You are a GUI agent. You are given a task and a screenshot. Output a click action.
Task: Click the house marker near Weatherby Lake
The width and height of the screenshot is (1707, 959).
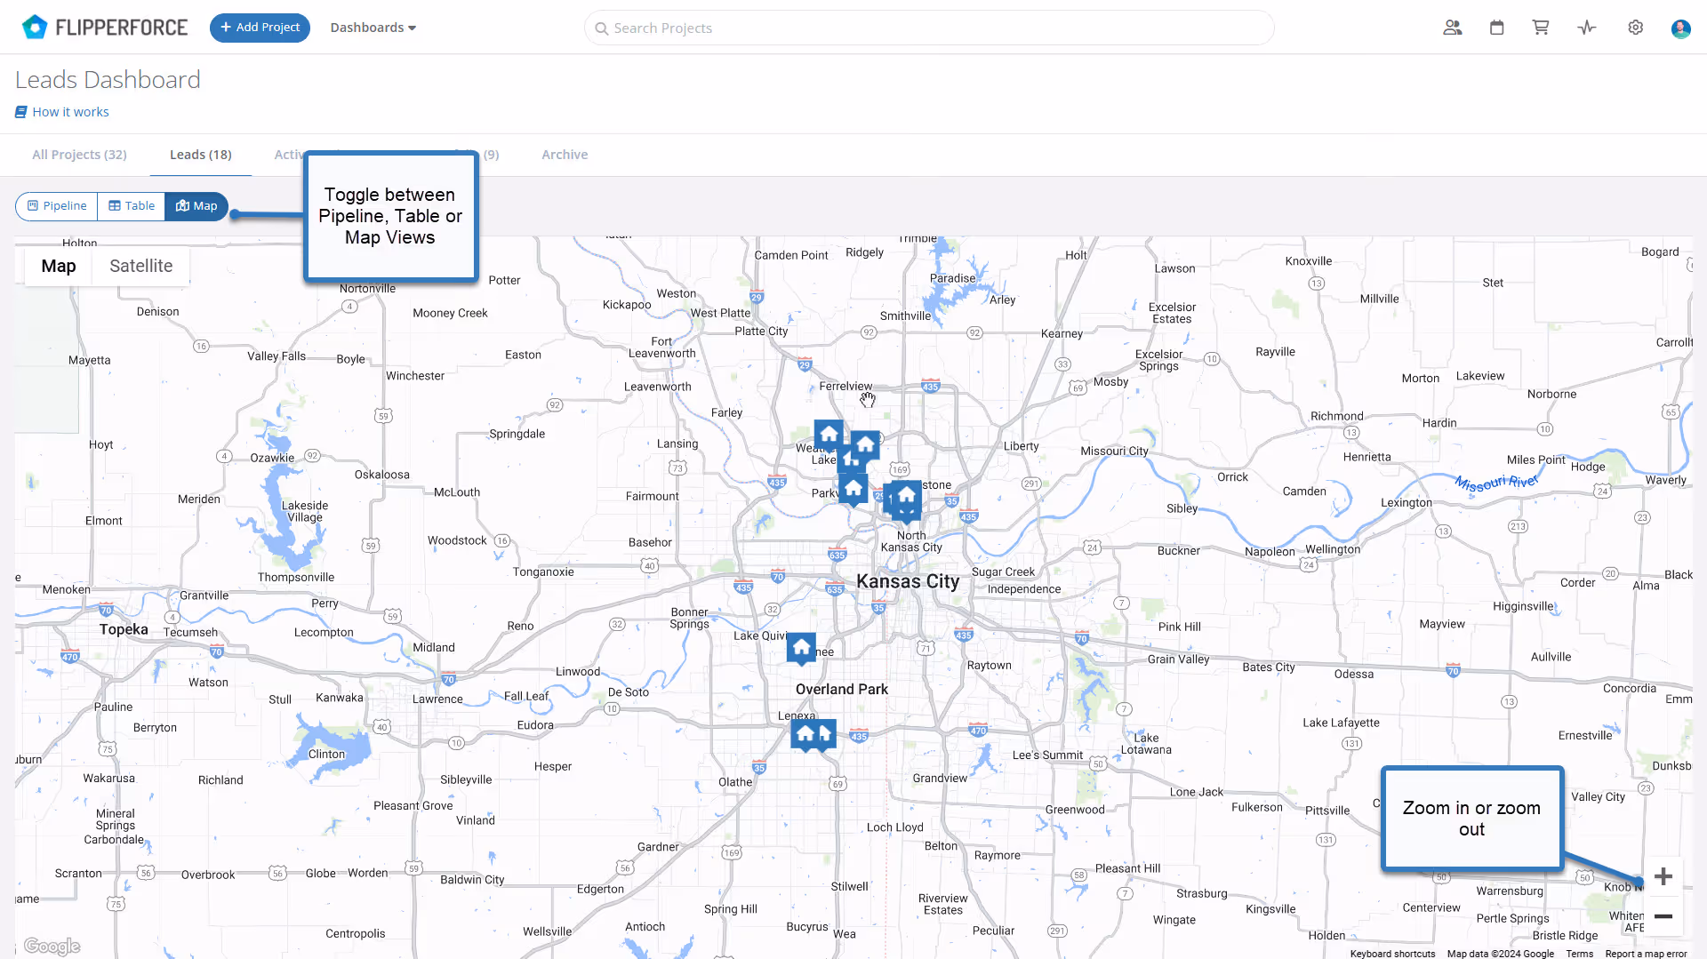pos(829,436)
